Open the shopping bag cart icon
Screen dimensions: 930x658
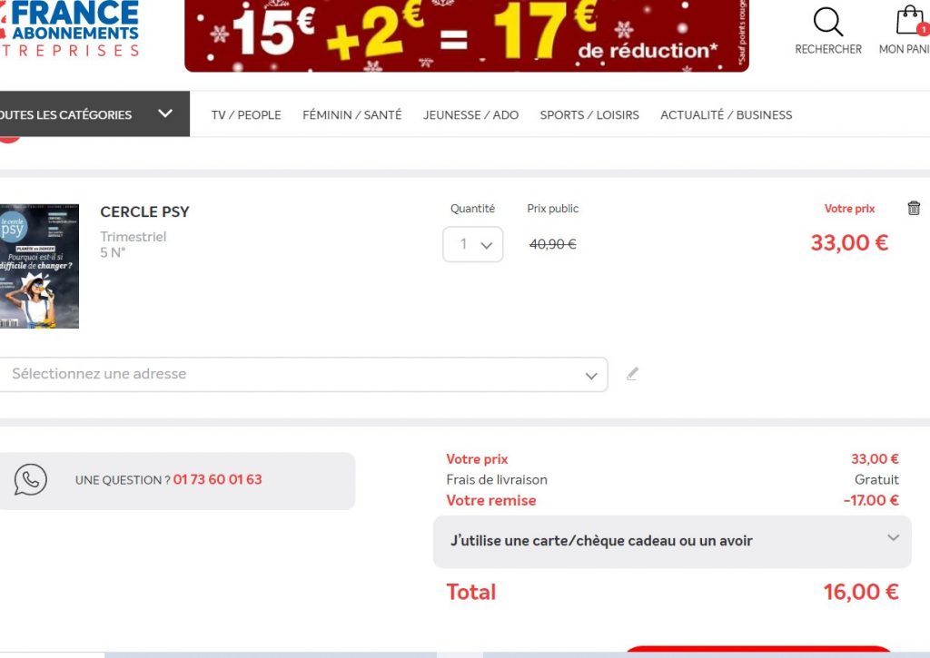click(909, 22)
